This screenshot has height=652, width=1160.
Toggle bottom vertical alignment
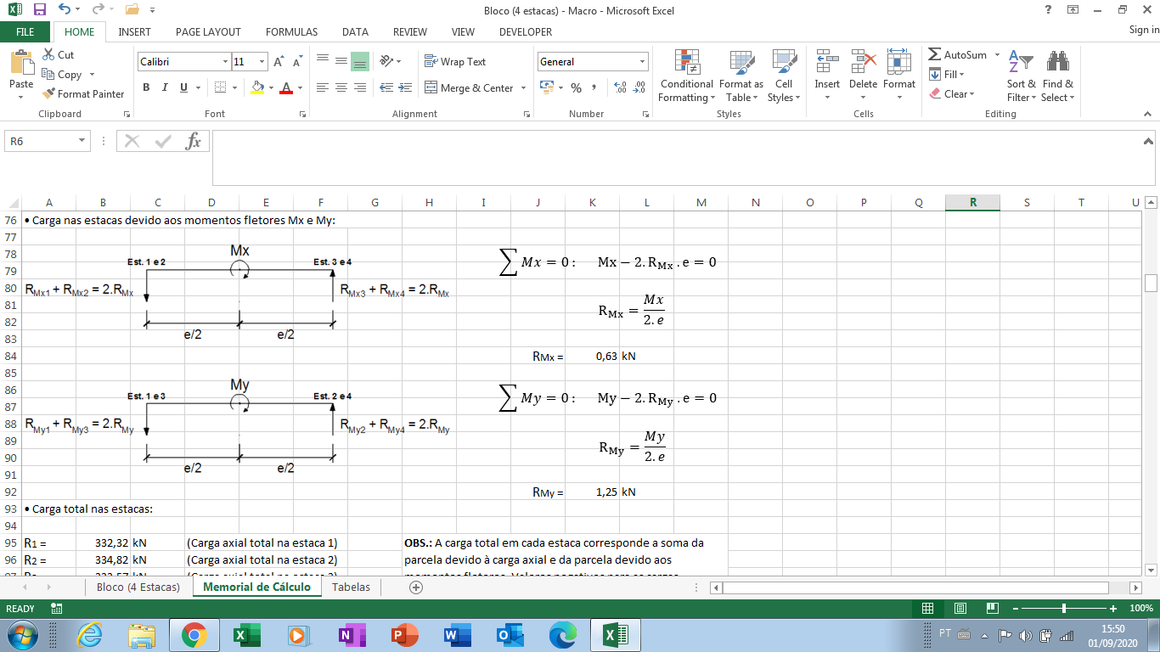tap(360, 61)
